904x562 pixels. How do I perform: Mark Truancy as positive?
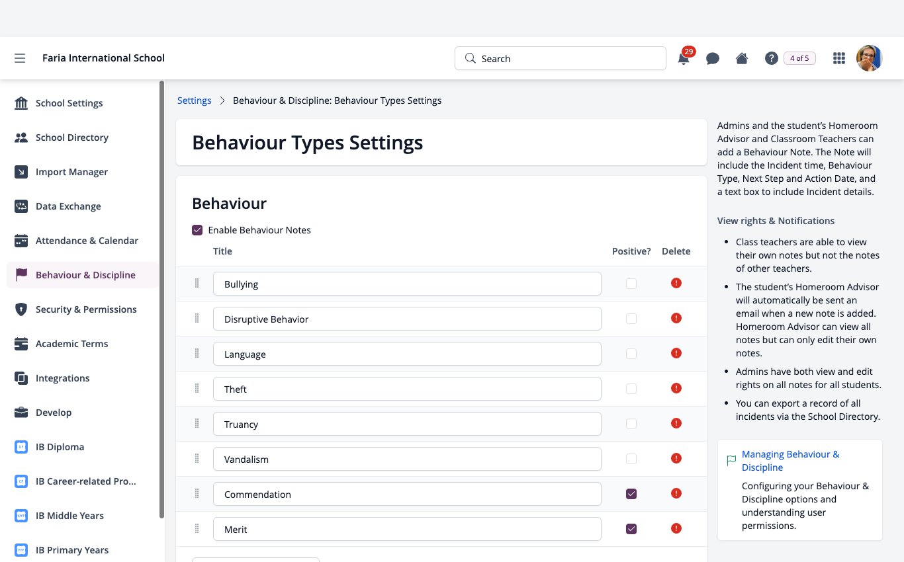[631, 423]
